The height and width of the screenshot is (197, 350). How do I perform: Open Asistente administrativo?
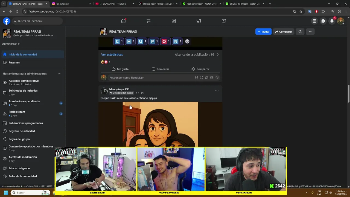tap(33, 82)
